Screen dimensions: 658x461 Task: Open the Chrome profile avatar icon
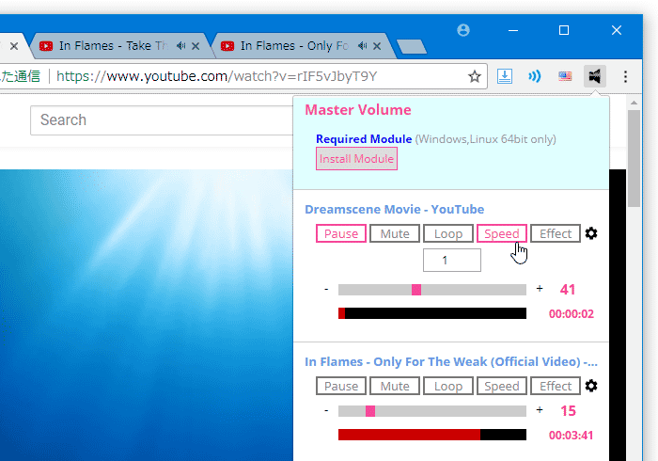tap(463, 30)
